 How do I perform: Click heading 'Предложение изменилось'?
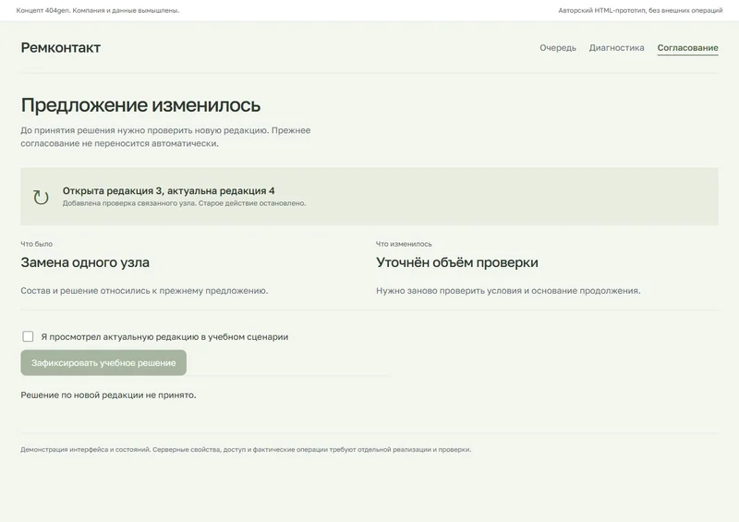tap(140, 105)
